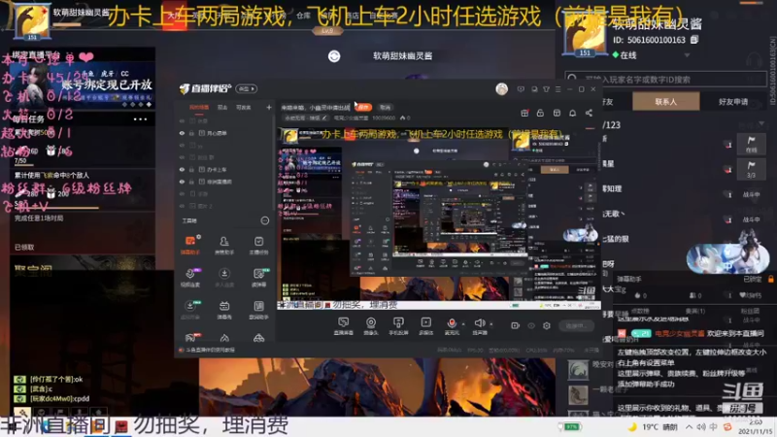Toggle danmu helper panel lock in game window

(770, 279)
